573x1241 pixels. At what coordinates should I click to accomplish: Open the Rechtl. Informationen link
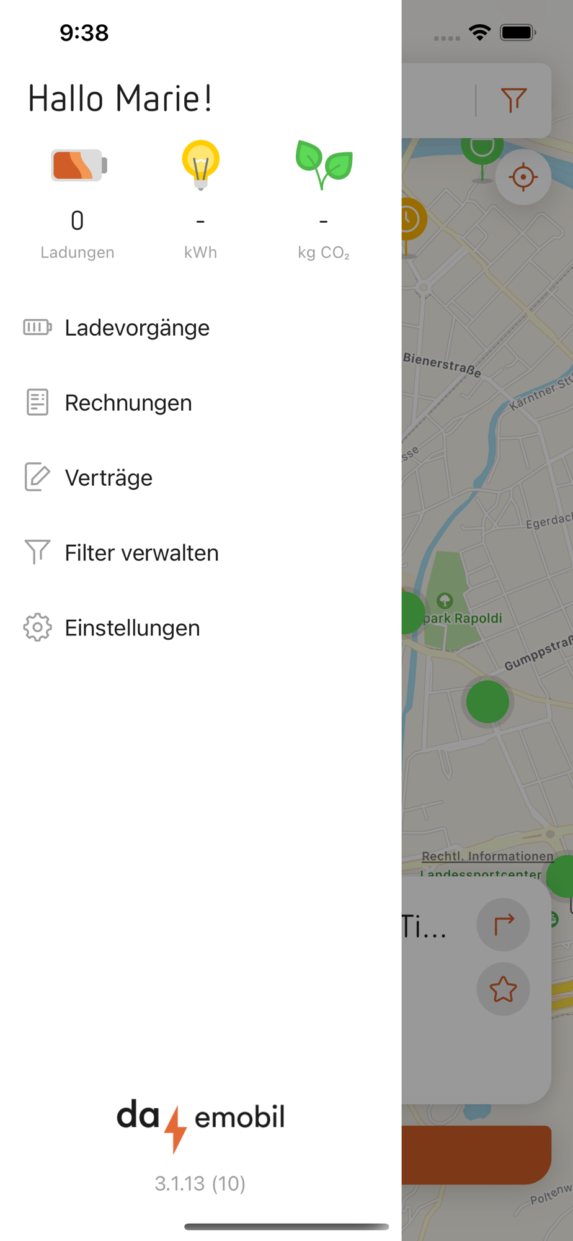[x=488, y=856]
